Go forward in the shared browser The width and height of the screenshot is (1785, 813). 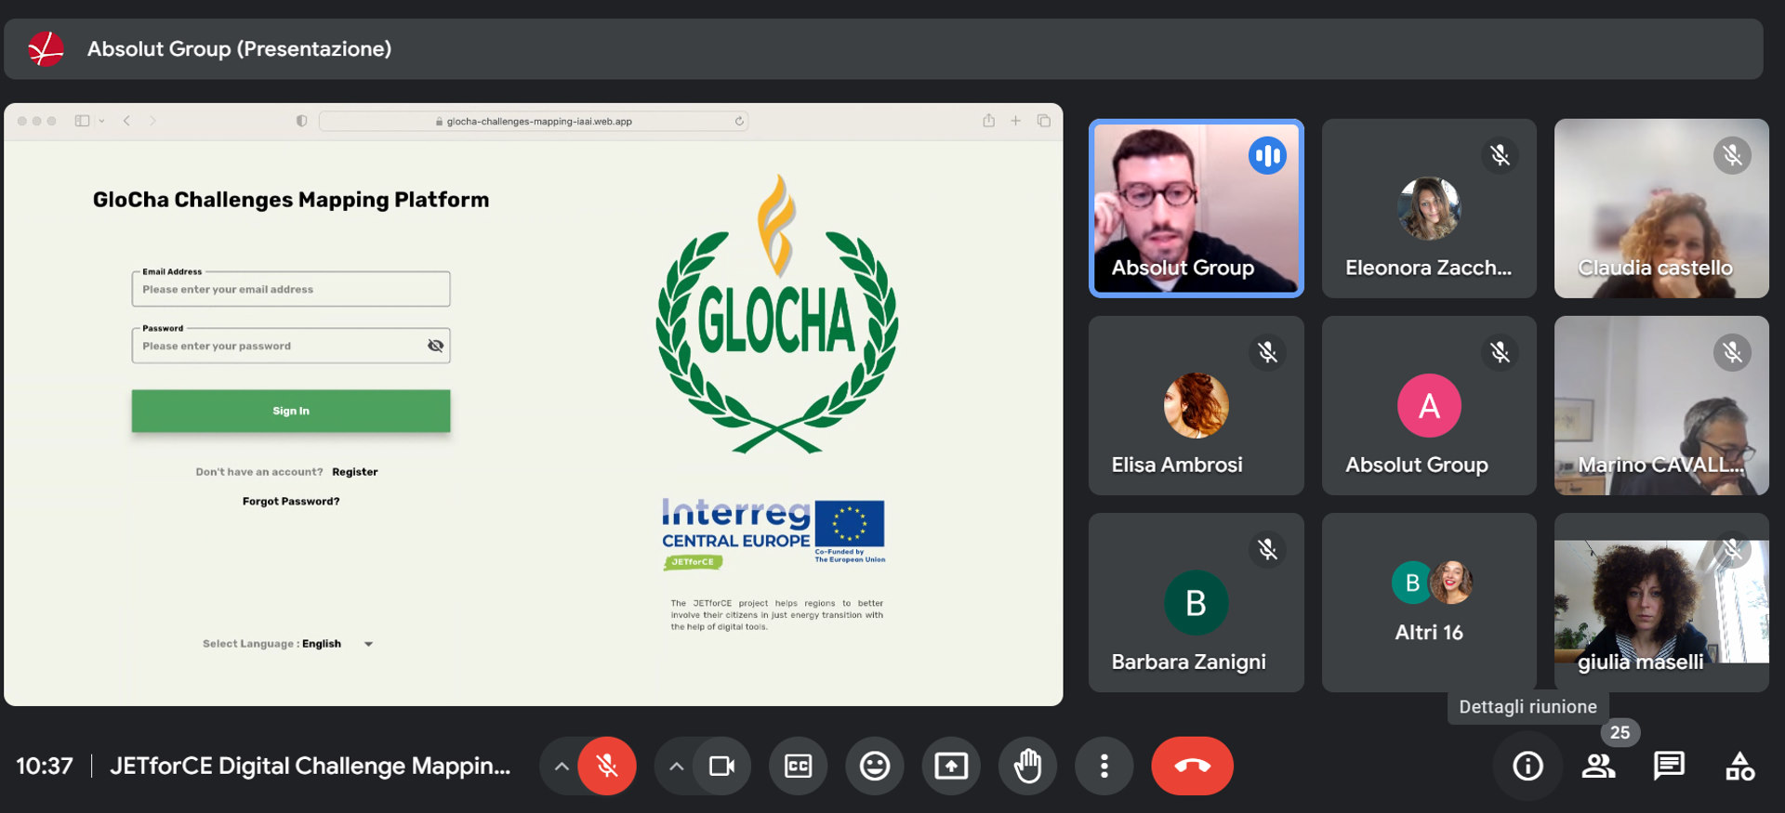click(x=152, y=121)
